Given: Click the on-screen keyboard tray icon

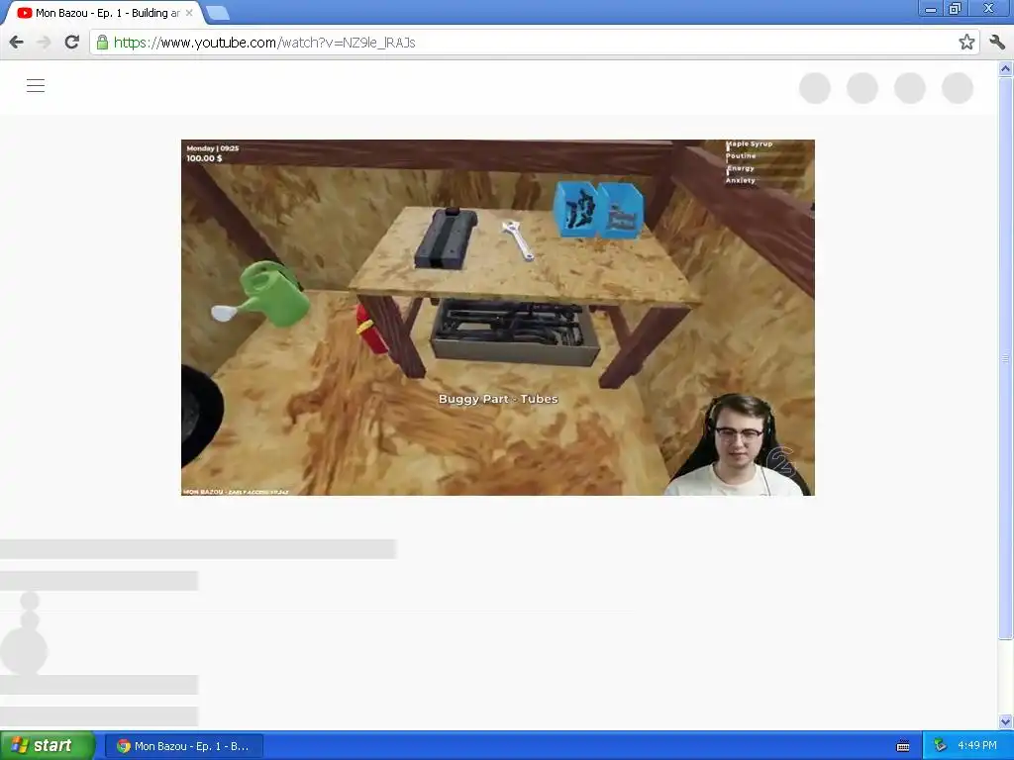Looking at the screenshot, I should [x=903, y=746].
